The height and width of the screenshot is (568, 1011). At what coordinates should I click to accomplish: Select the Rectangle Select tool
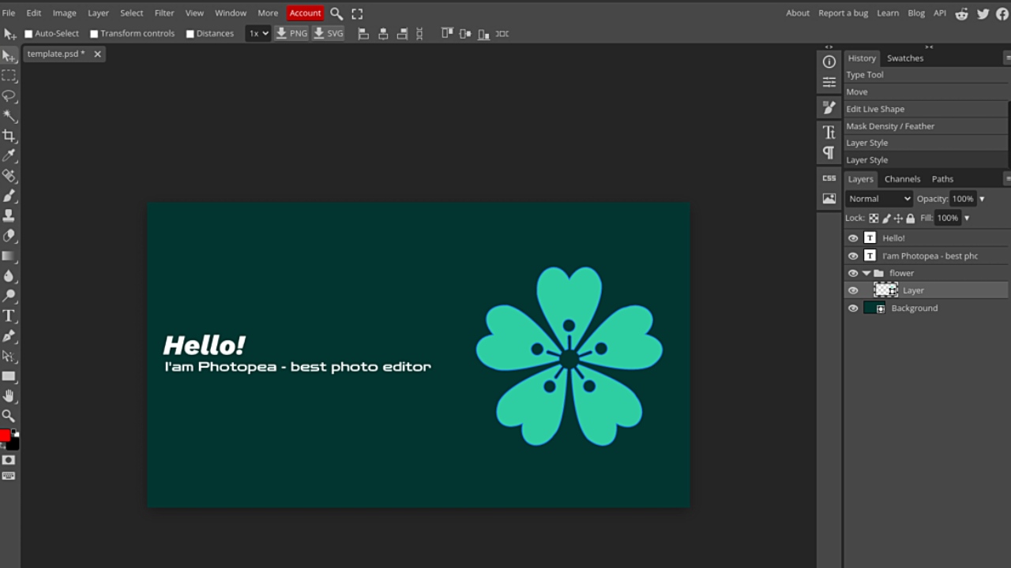point(9,76)
